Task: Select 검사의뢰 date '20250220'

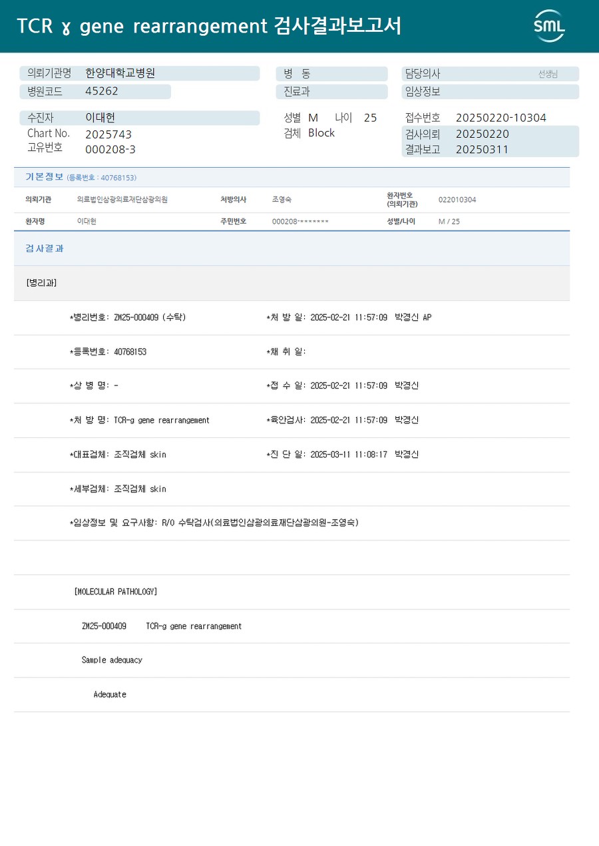Action: 483,134
